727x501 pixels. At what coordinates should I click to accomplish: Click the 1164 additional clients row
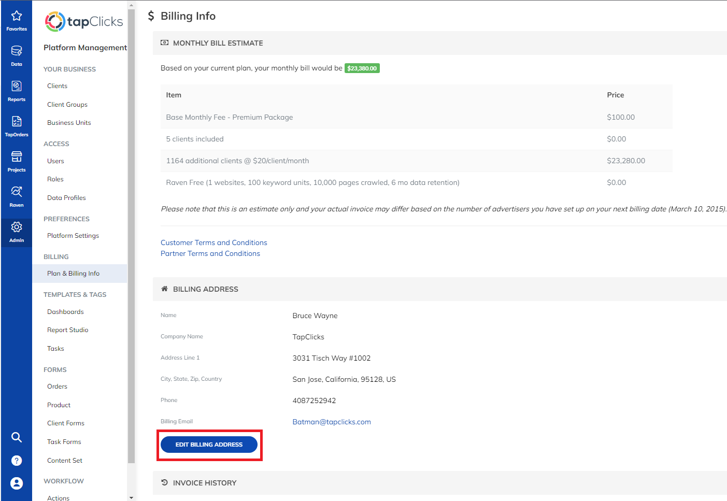[x=417, y=161]
